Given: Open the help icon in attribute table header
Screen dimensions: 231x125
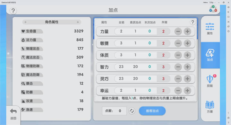Looking at the screenshot, I should click(x=193, y=22).
